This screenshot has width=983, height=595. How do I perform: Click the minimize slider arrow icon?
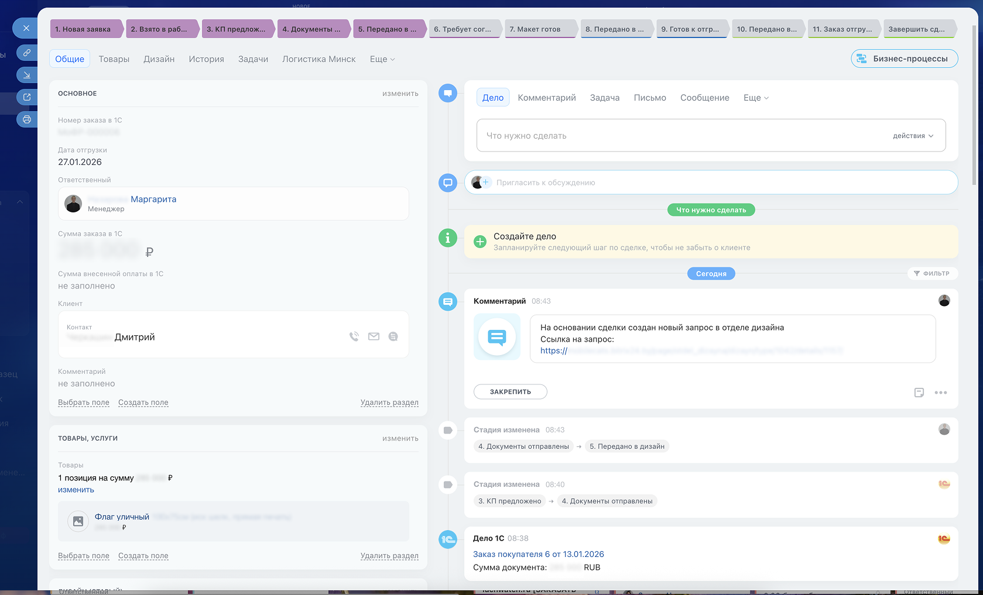[26, 75]
